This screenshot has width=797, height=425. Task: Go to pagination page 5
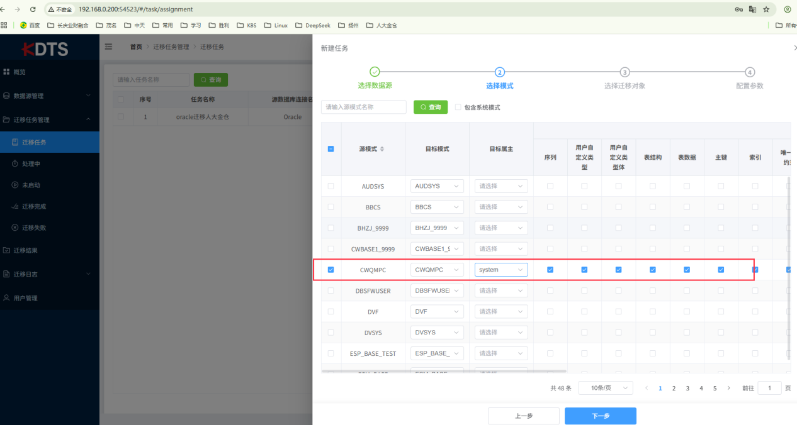(x=715, y=389)
